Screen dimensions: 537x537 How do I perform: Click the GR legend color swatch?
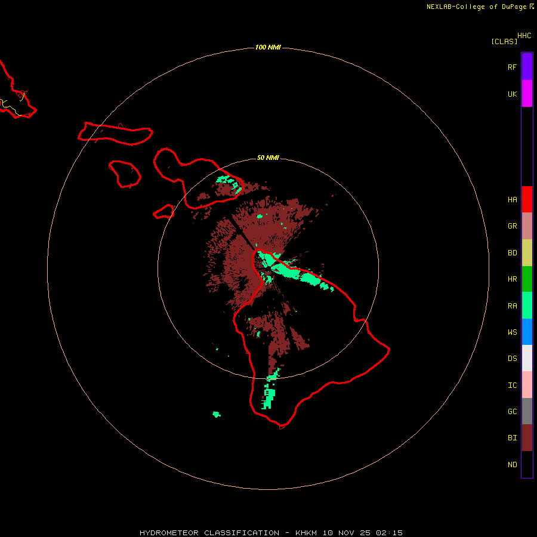527,226
